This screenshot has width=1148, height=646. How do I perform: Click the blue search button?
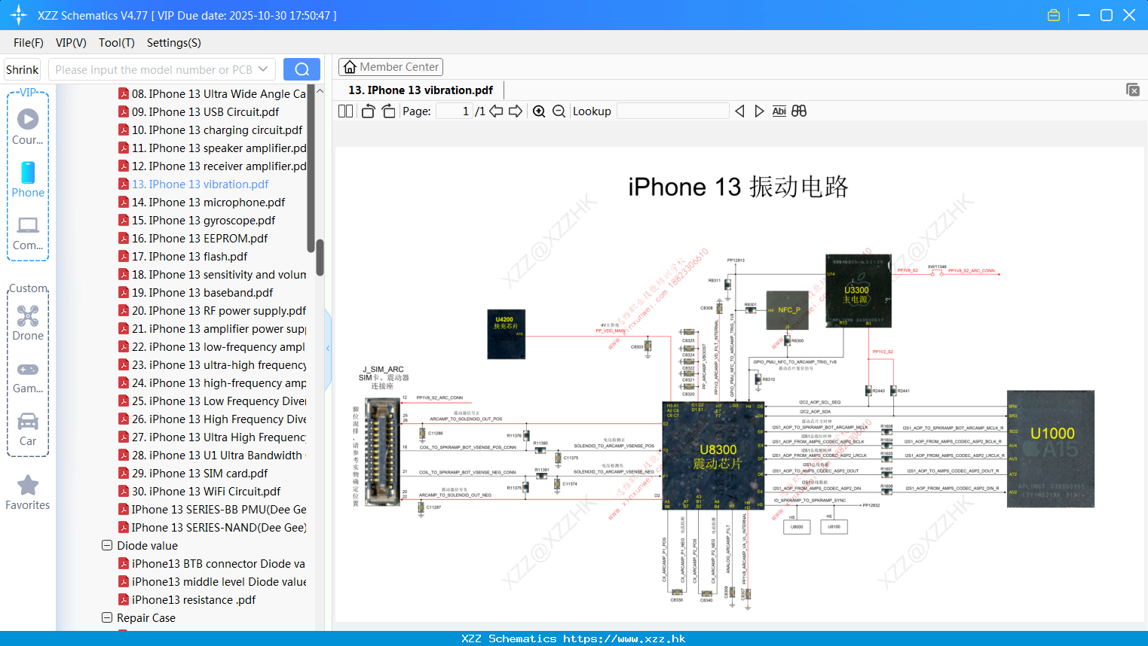(302, 69)
